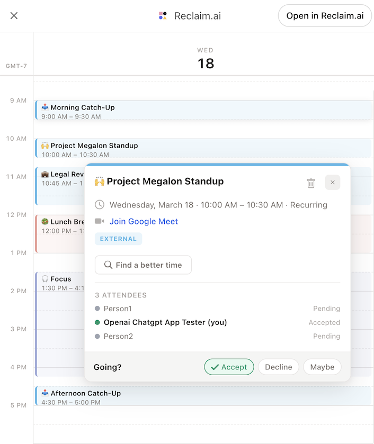Image resolution: width=374 pixels, height=444 pixels.
Task: Click the headphones icon on Focus event
Action: click(45, 279)
